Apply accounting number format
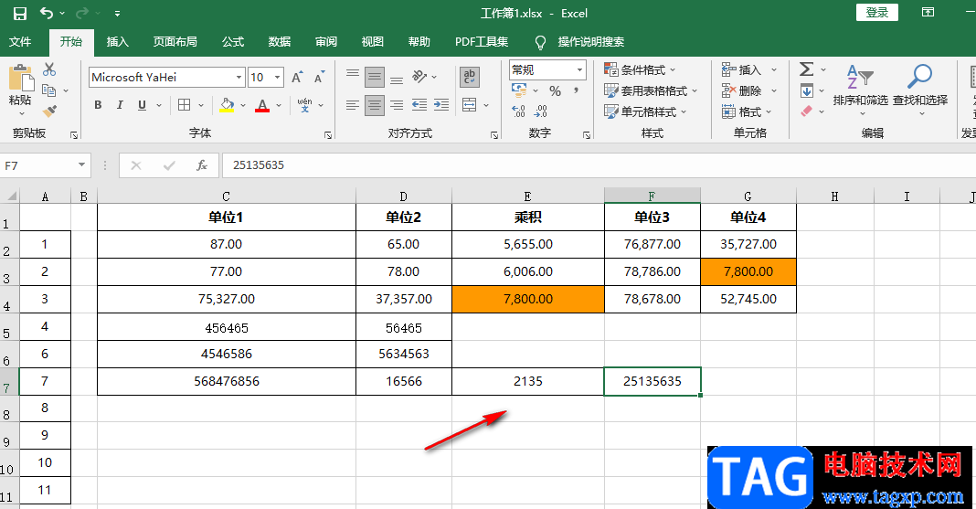This screenshot has height=509, width=976. (519, 90)
